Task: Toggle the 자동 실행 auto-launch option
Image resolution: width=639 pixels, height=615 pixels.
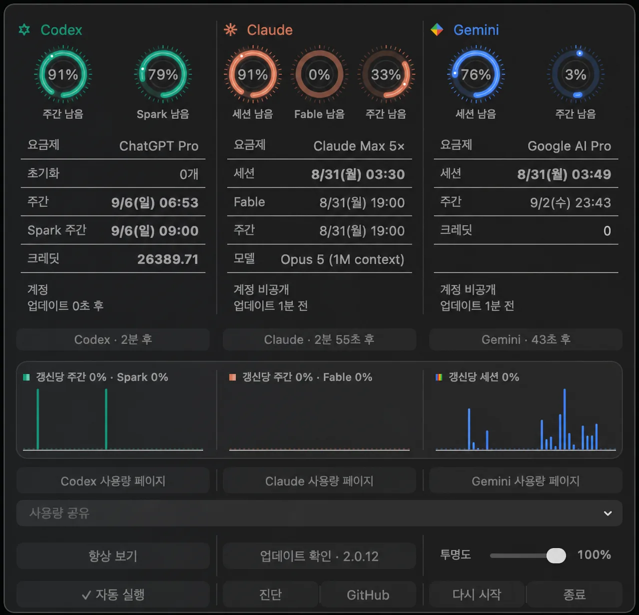Action: pyautogui.click(x=113, y=594)
